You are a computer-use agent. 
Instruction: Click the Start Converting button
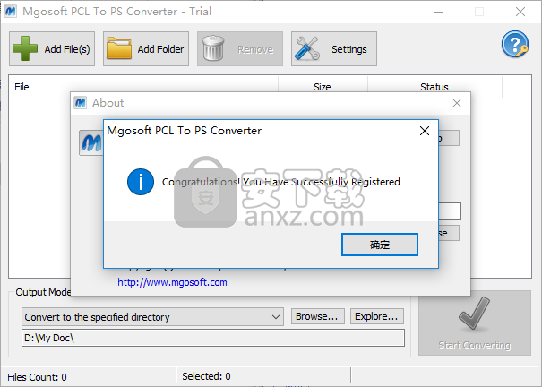pos(475,323)
